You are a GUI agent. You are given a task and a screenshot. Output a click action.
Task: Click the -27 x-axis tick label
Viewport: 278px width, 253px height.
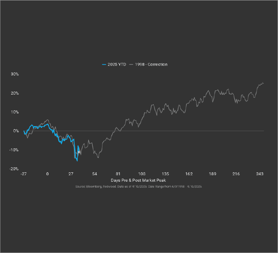pos(24,174)
